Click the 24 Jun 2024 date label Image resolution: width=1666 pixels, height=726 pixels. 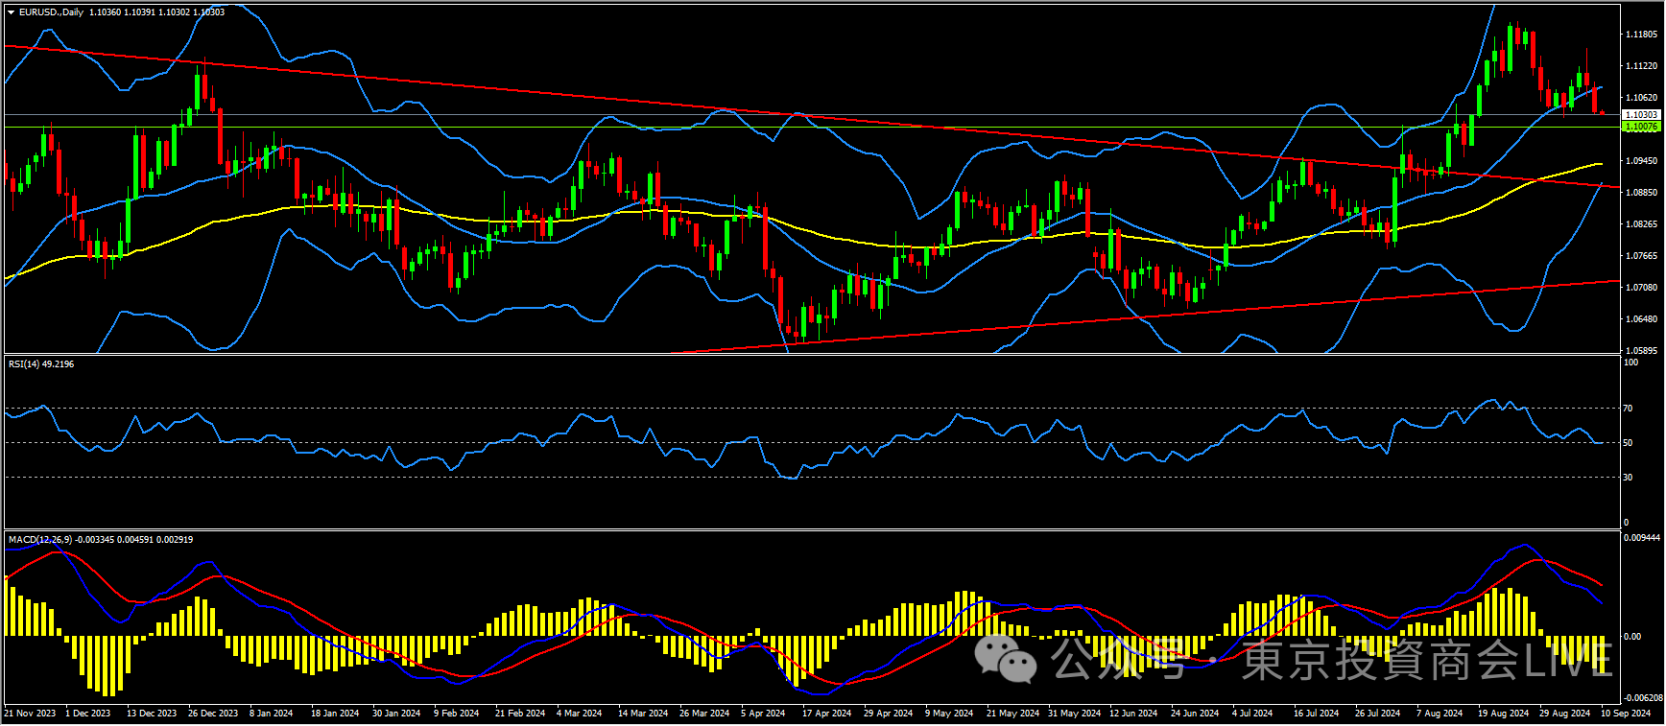[1195, 714]
